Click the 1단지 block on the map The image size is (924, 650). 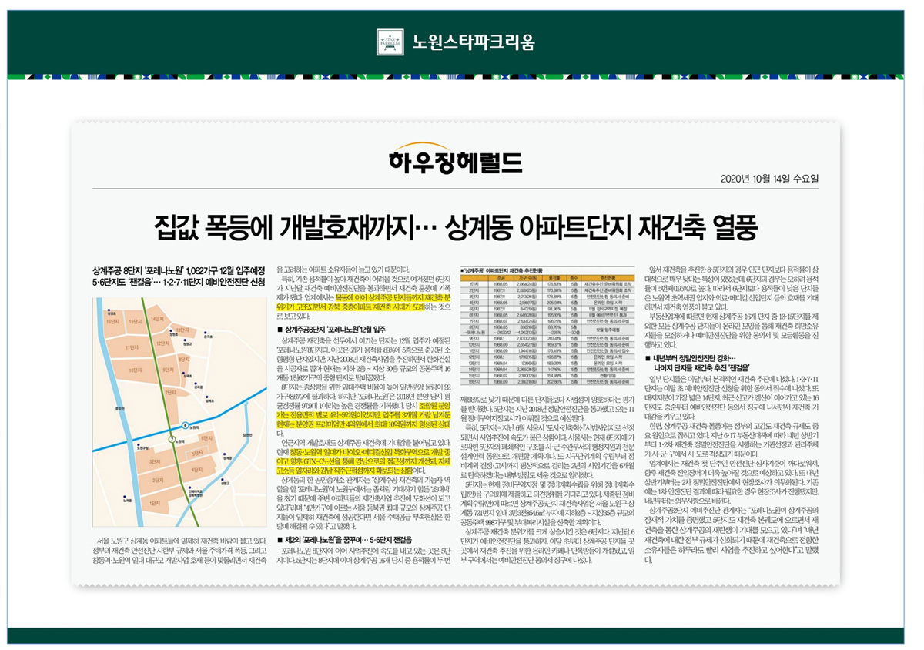(x=153, y=502)
